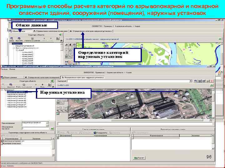Select 'помещение2' in back window tree
This screenshot has width=225, height=168.
click(x=27, y=54)
